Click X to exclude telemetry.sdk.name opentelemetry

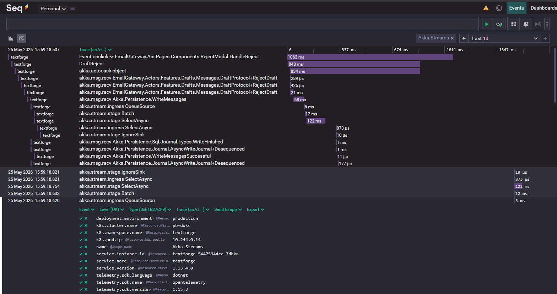coord(86,282)
